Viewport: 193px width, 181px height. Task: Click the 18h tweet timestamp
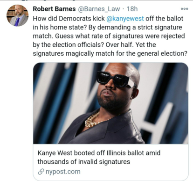pyautogui.click(x=132, y=9)
